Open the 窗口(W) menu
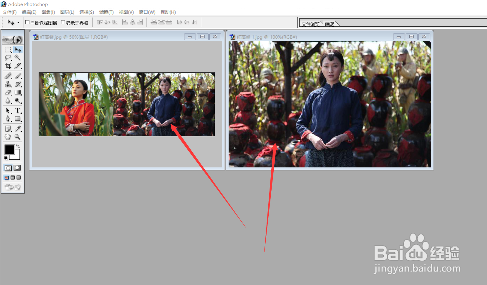 pos(147,12)
